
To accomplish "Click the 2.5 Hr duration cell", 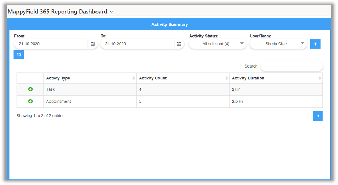I will point(238,101).
